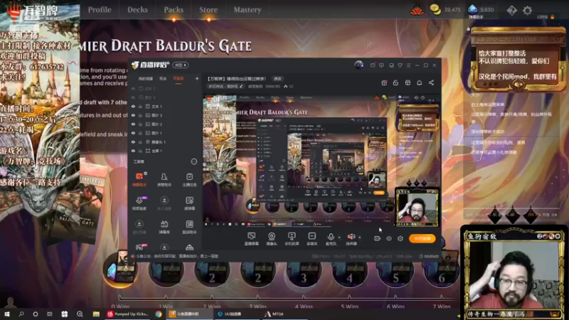The width and height of the screenshot is (569, 320).
Task: Open notification bell in streaming app
Action: pos(419,82)
